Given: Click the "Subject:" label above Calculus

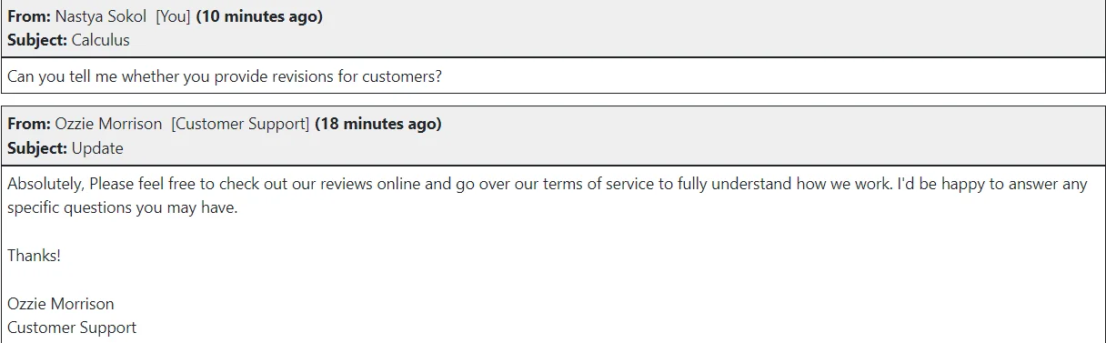Looking at the screenshot, I should pyautogui.click(x=37, y=40).
